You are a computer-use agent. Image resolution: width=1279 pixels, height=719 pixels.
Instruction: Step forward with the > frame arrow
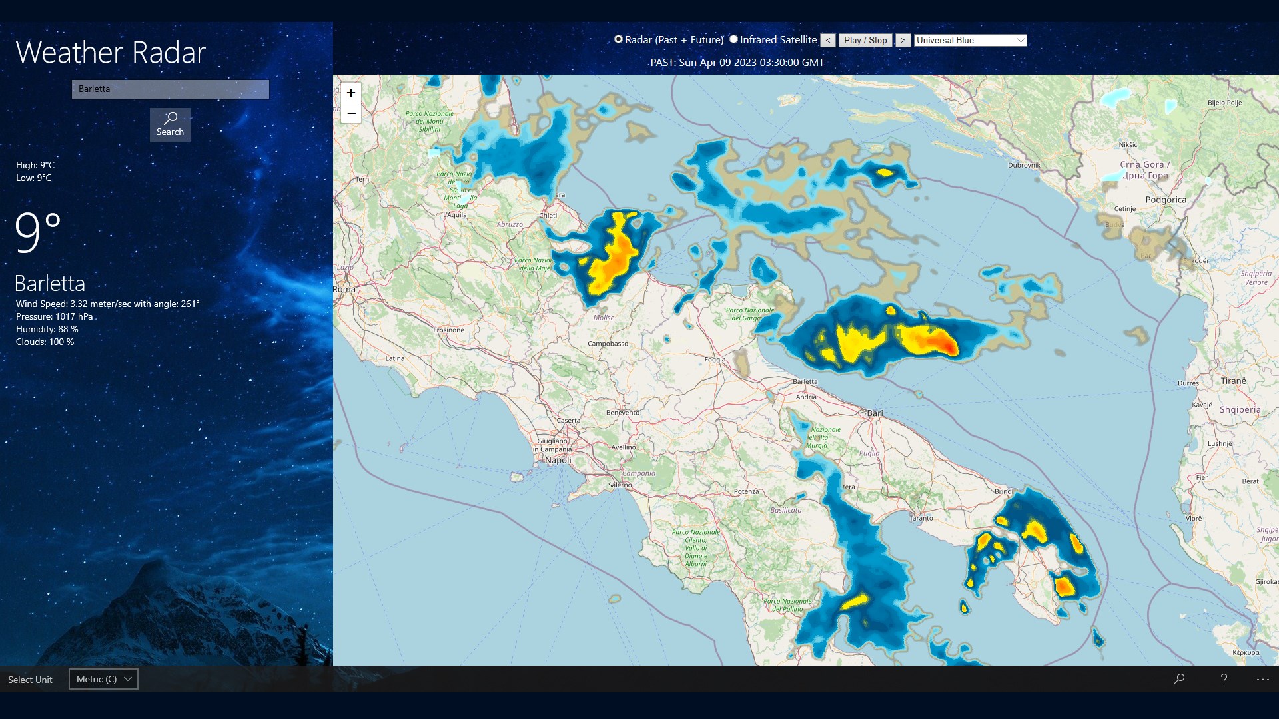[x=903, y=40]
